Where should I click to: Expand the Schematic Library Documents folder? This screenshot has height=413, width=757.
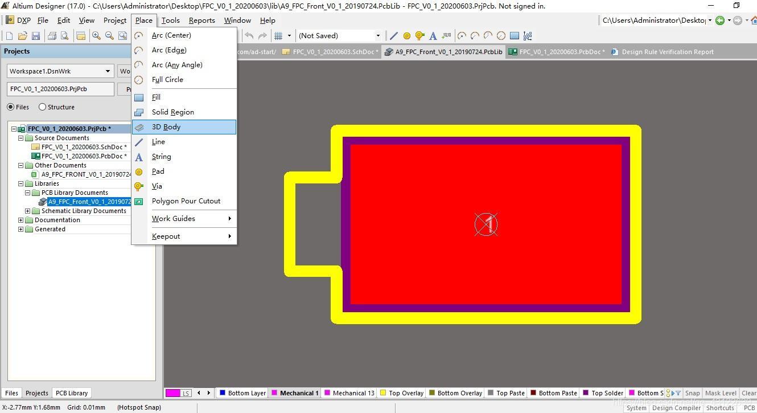(28, 211)
